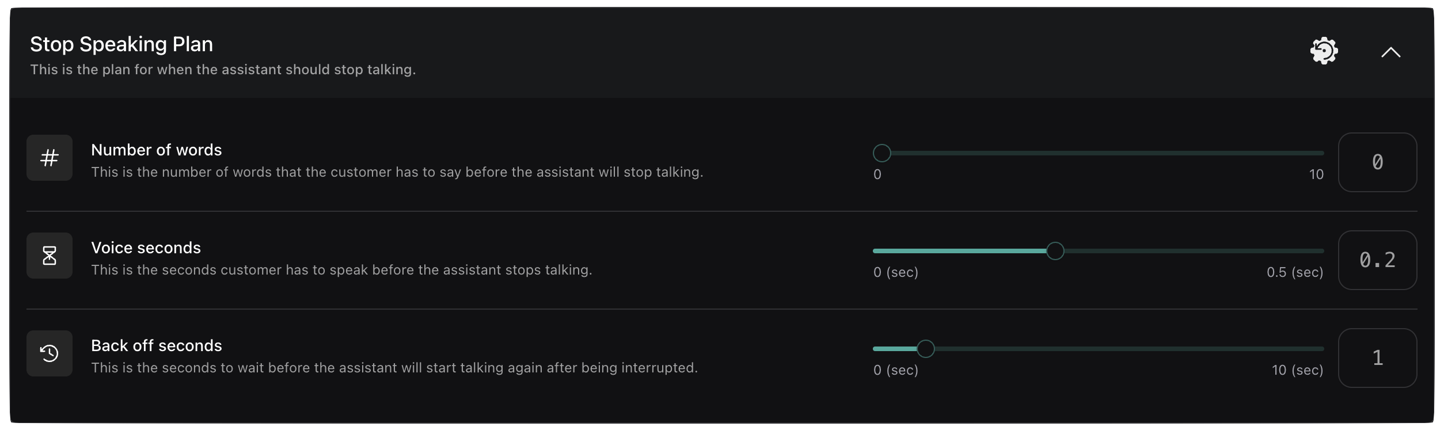Click the history clock icon for Back off seconds
Viewport: 1444px width, 434px height.
(x=50, y=353)
